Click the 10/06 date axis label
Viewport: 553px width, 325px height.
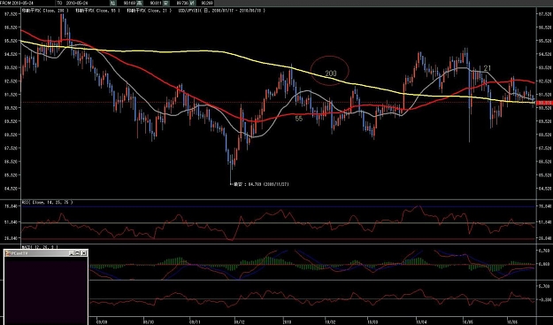[x=512, y=321]
